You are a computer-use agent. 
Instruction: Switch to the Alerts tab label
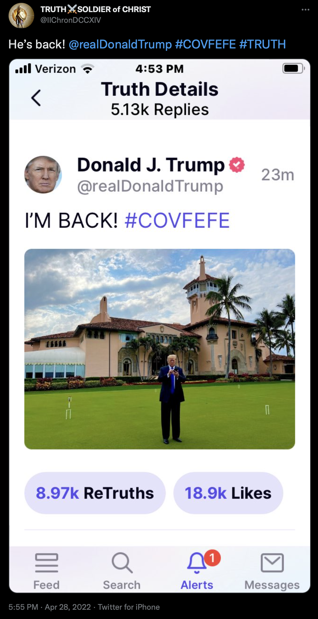click(x=197, y=585)
